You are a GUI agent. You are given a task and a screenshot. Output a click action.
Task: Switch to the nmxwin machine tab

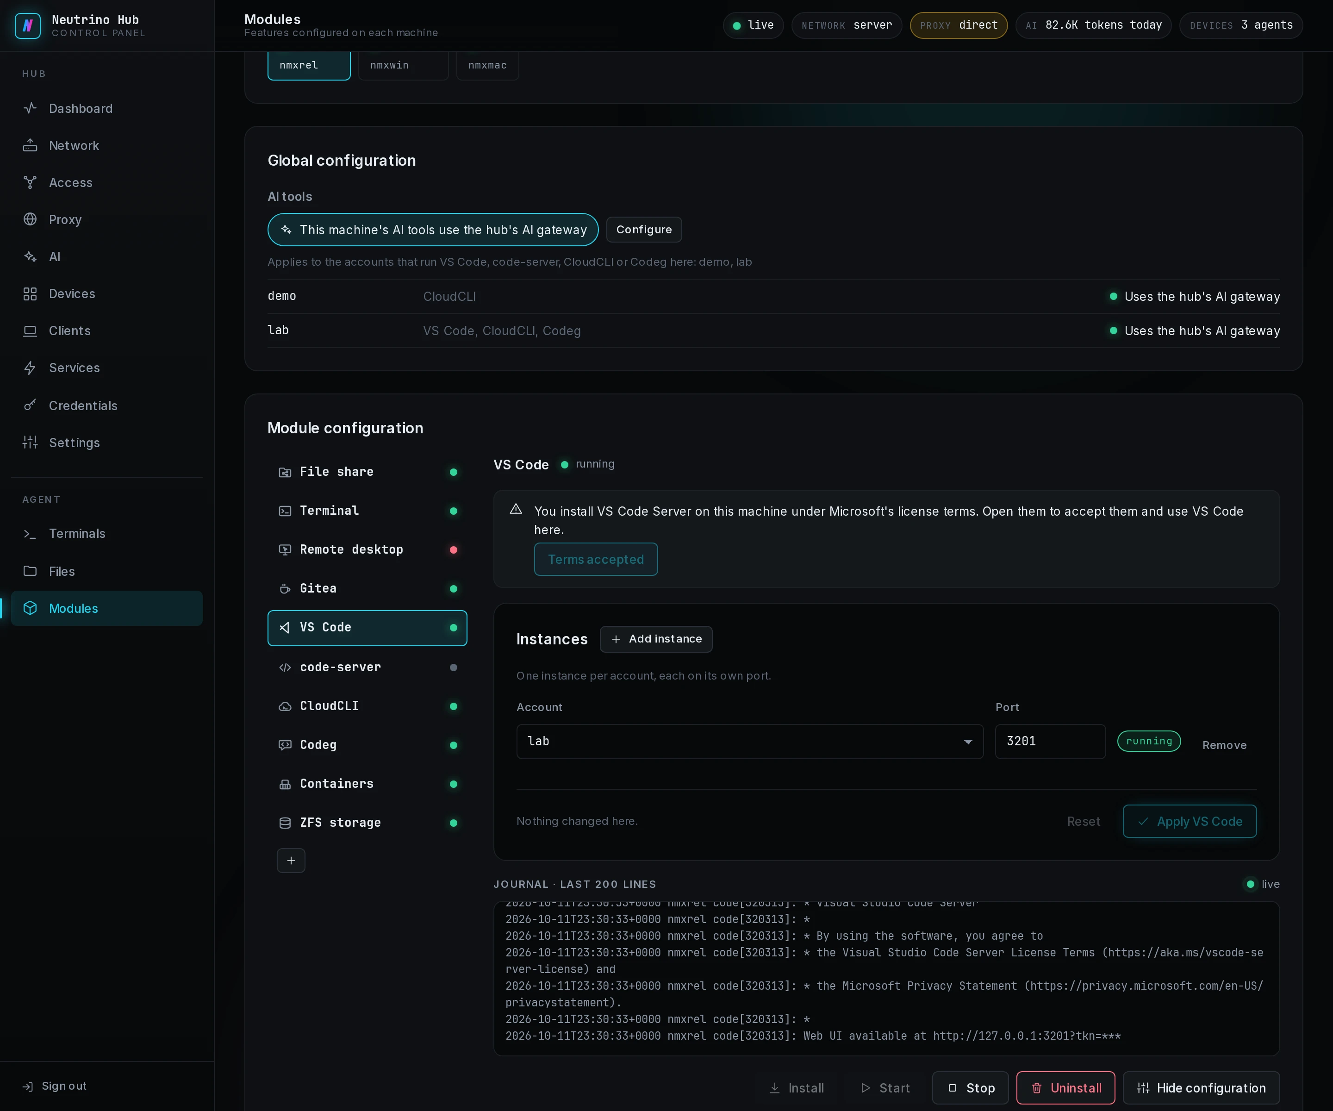[403, 65]
